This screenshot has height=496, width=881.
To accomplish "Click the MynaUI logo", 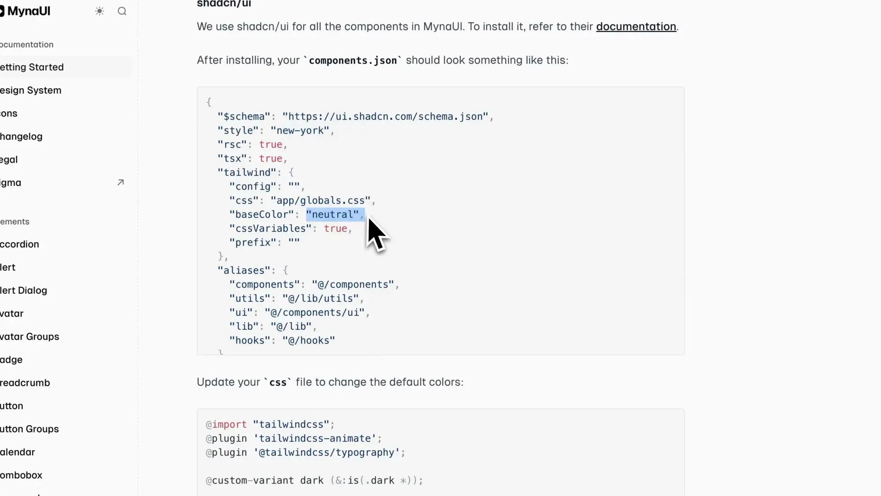I will (x=25, y=11).
